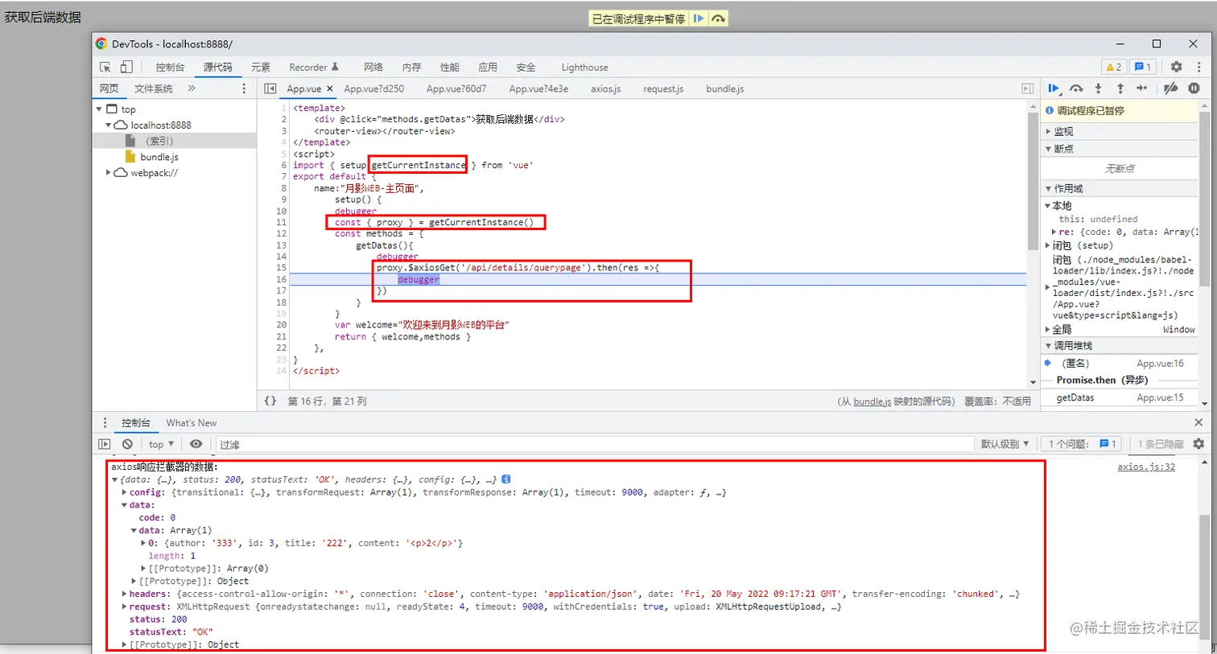Open the bundle.js source map link

[873, 401]
